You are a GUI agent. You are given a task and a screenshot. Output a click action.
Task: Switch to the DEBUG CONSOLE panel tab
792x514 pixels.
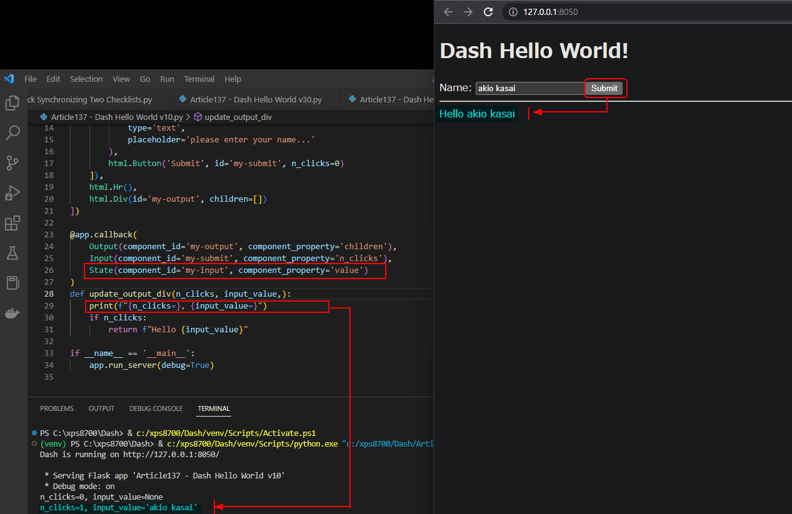pos(156,408)
